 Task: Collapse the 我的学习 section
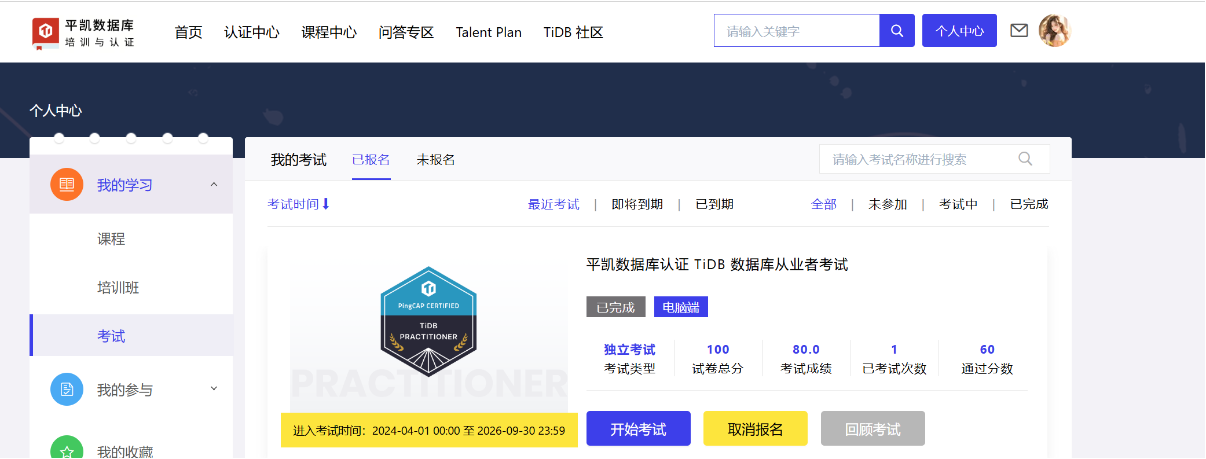click(214, 185)
